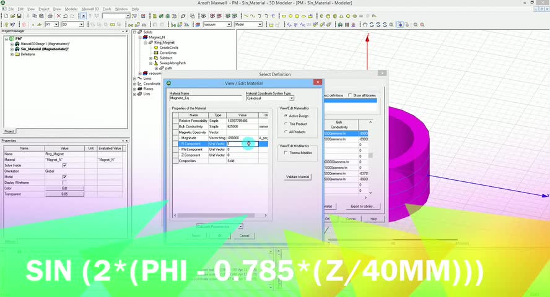The image size is (550, 297).
Task: Select the Phi Component row
Action: (220, 150)
